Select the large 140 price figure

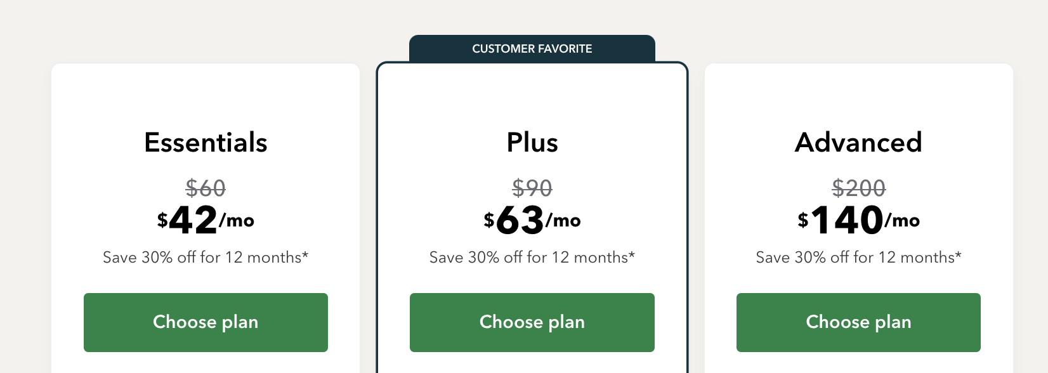[x=847, y=220]
